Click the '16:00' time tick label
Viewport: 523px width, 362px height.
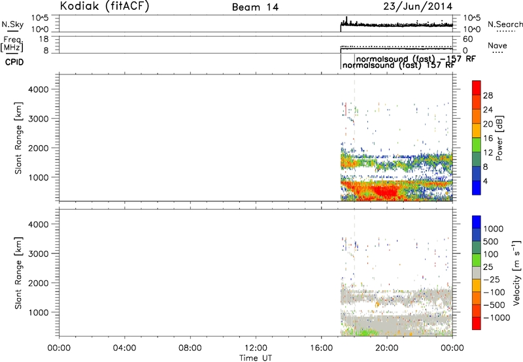coord(321,348)
